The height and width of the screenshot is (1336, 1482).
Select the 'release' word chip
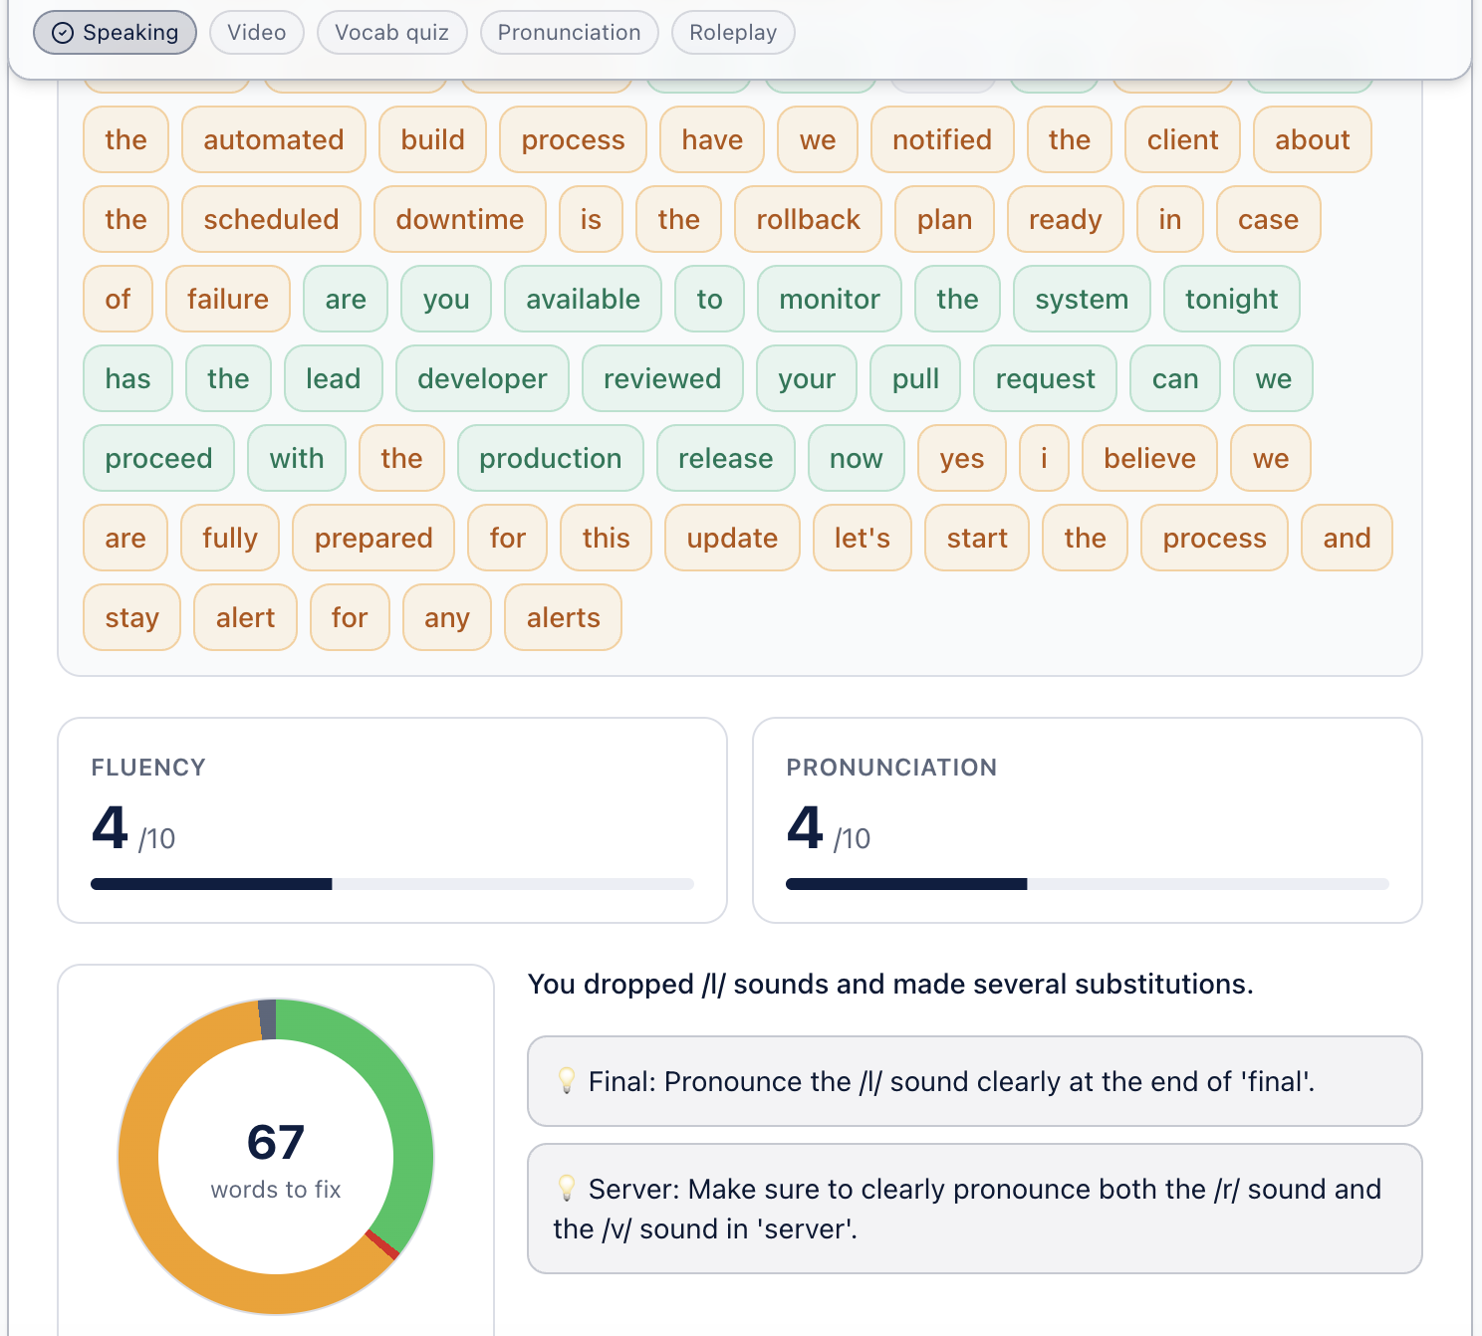pyautogui.click(x=726, y=458)
